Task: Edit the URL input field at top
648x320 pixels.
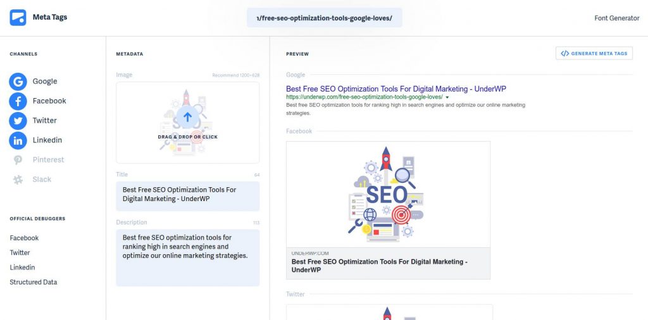Action: pos(325,18)
